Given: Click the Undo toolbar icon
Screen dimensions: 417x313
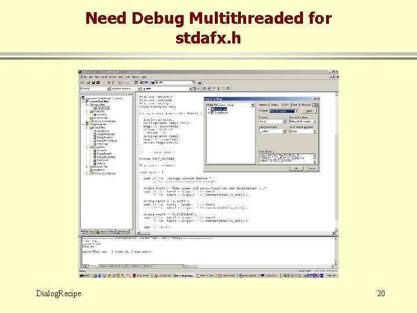Looking at the screenshot, I should pos(120,82).
